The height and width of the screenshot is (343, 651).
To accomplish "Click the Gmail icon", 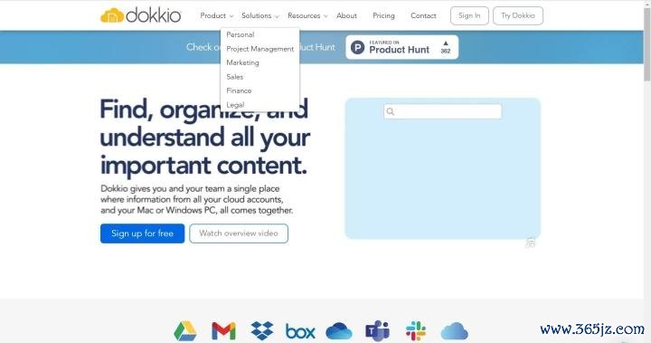I will click(x=224, y=331).
